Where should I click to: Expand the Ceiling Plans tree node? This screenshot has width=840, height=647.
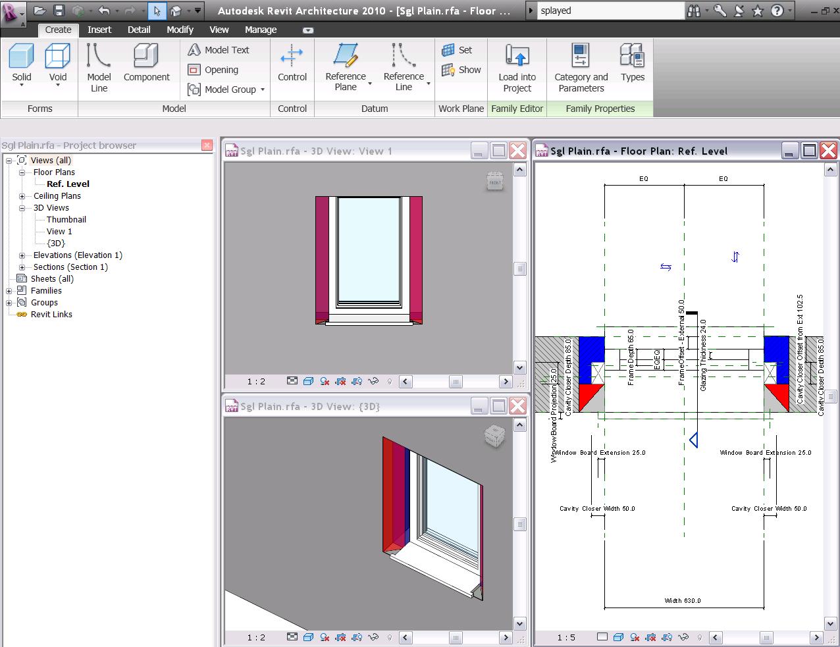[x=22, y=196]
